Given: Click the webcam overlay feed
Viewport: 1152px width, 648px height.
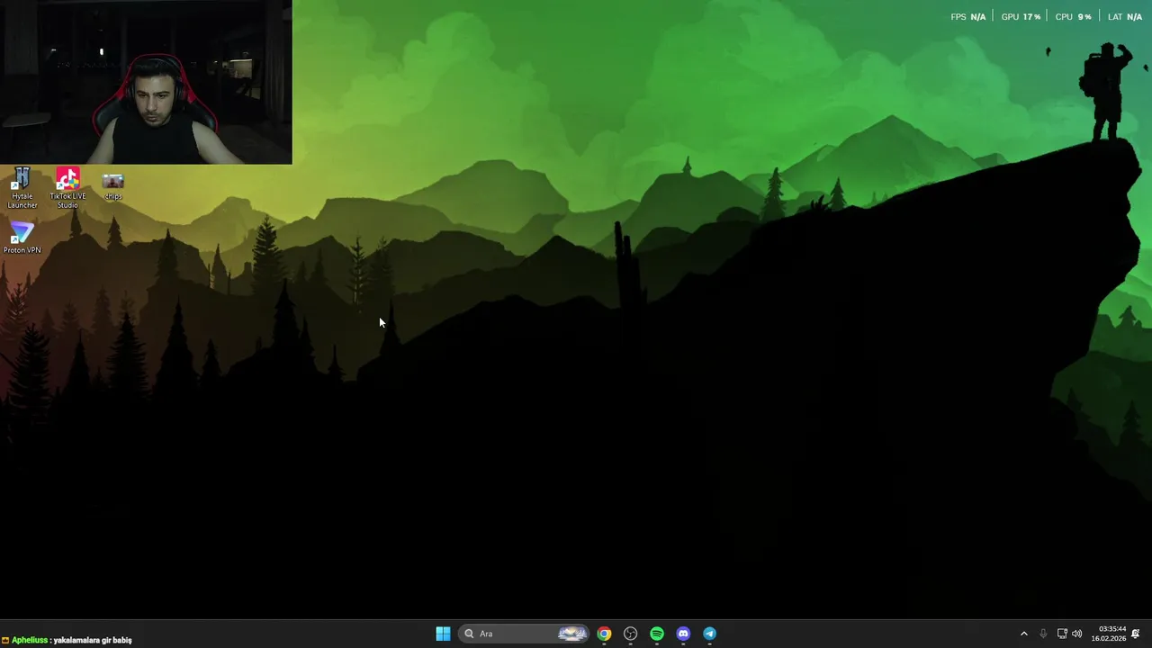Looking at the screenshot, I should 146,82.
